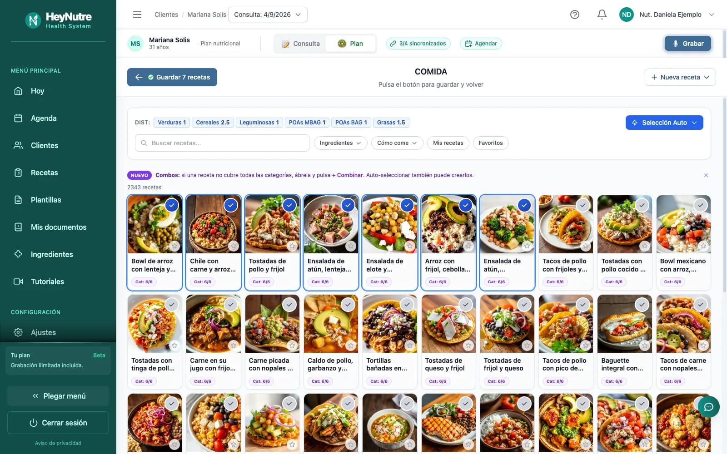This screenshot has width=727, height=454.
Task: Open Agenda from the main menu
Action: [x=58, y=118]
